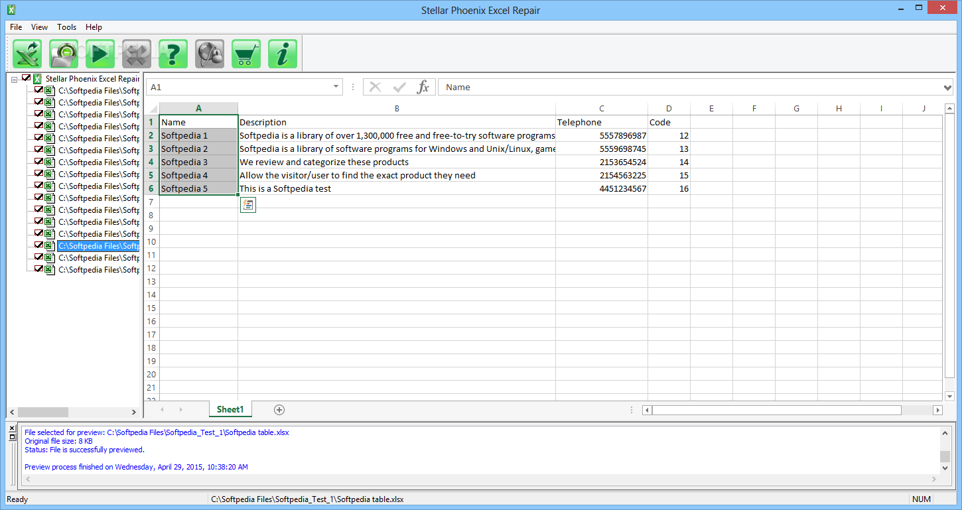Select the Stellar Phoenix Excel Repair root node

92,79
